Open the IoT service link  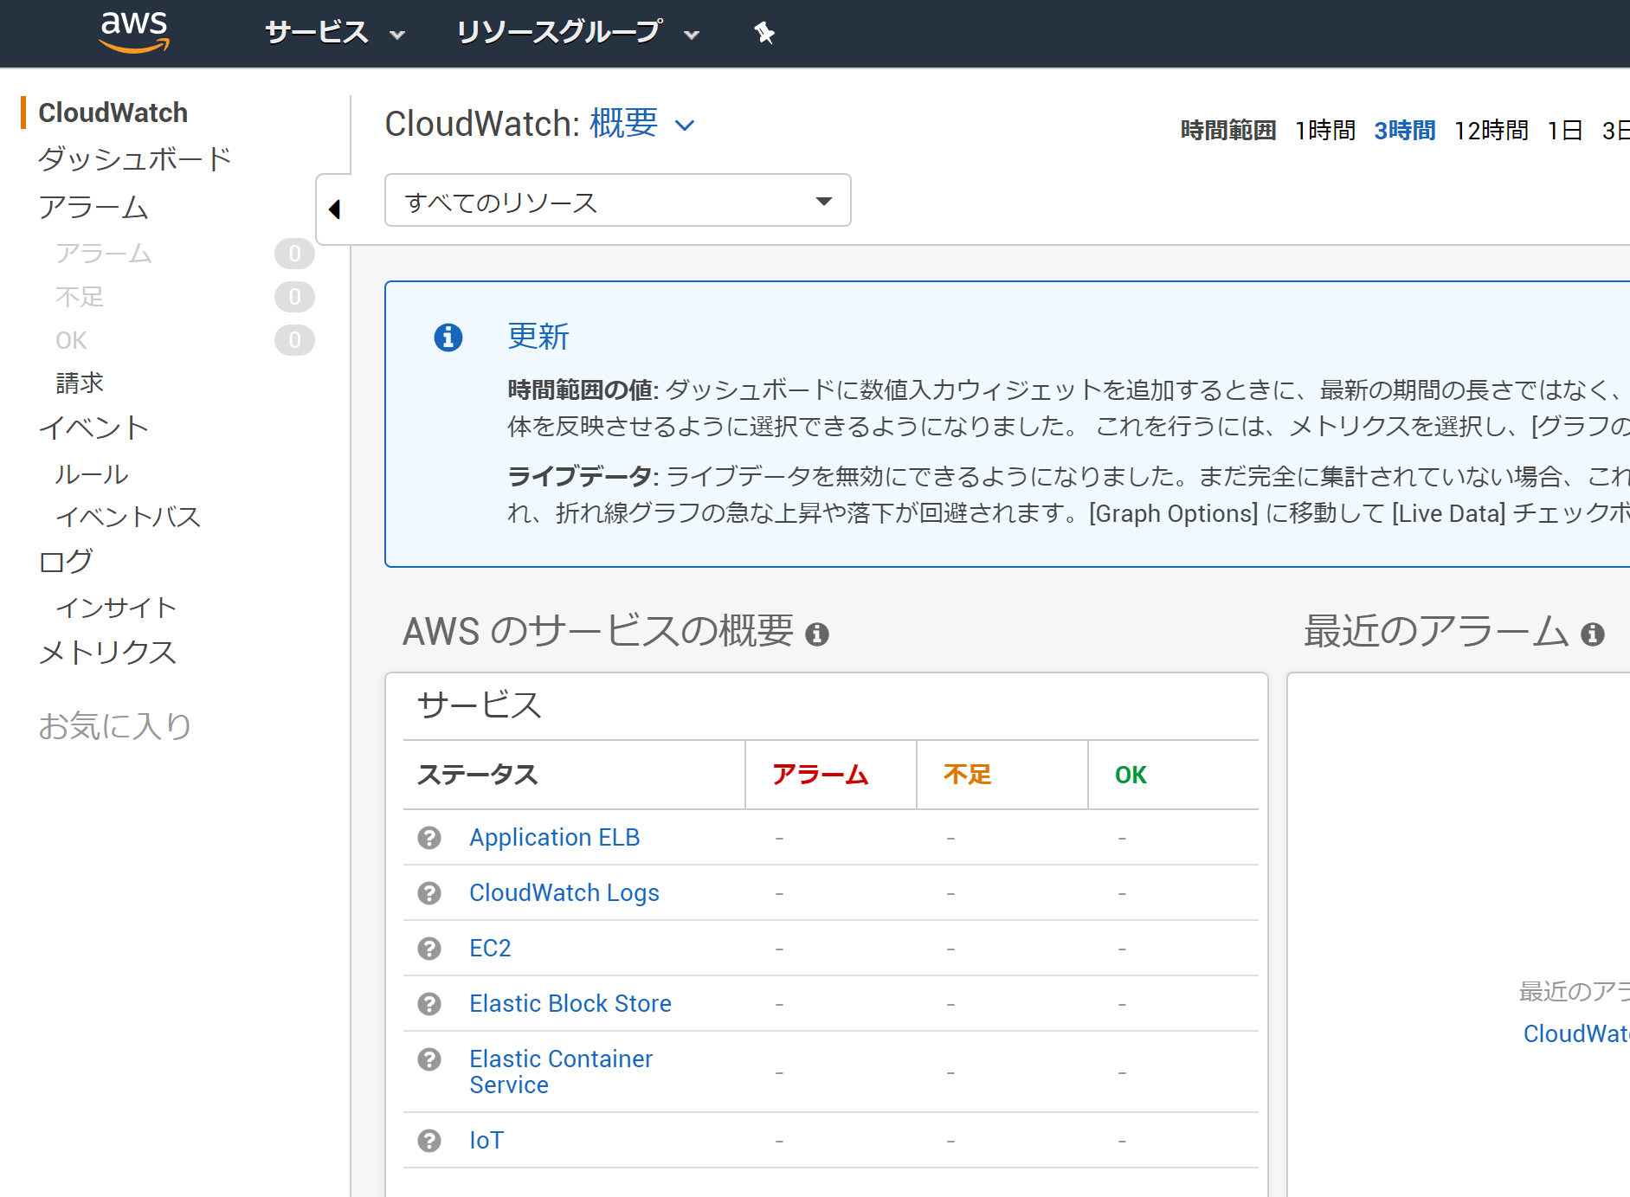click(486, 1141)
